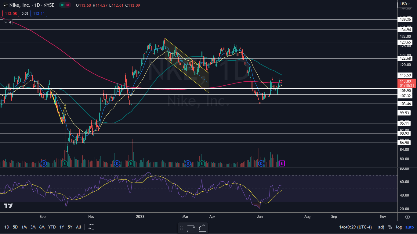Select the YTD time range
This screenshot has width=417, height=234.
point(52,227)
